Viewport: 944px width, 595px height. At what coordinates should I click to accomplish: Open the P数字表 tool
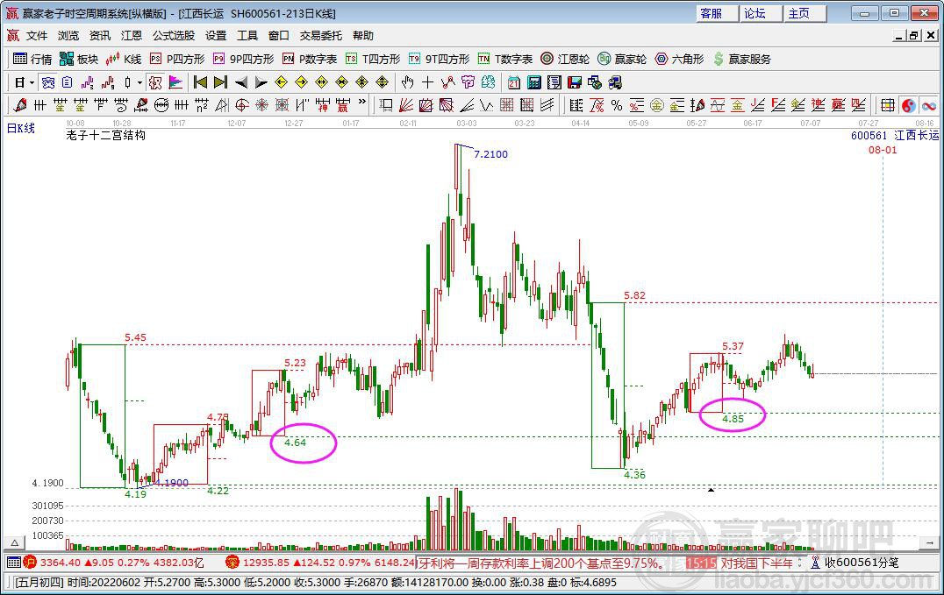point(310,59)
